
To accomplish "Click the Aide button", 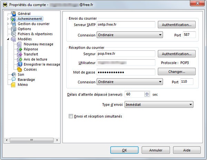I will coord(187,150).
